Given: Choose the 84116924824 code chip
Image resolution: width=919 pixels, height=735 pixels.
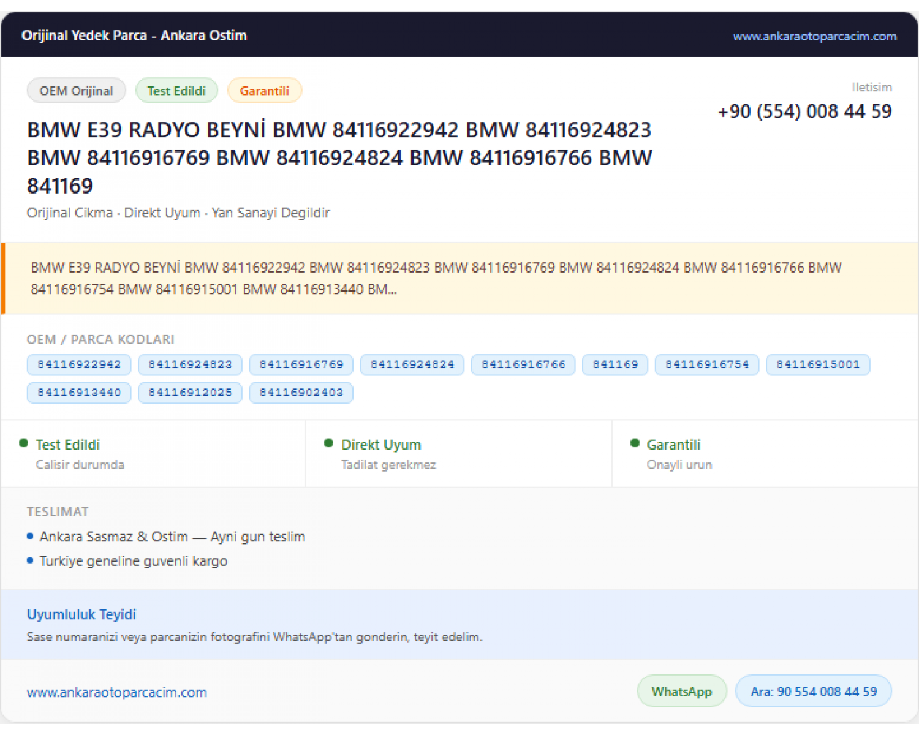Looking at the screenshot, I should coord(412,364).
